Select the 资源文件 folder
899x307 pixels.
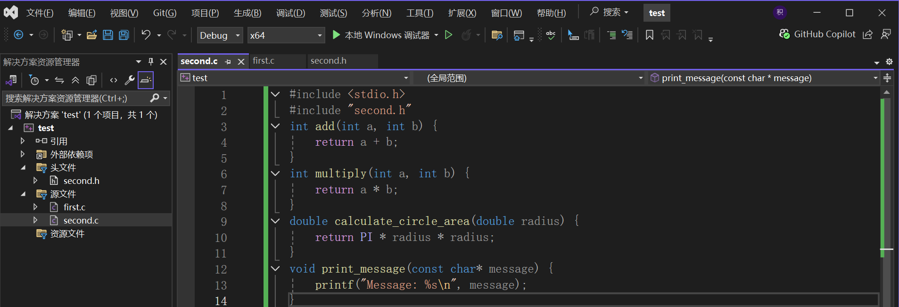(67, 233)
